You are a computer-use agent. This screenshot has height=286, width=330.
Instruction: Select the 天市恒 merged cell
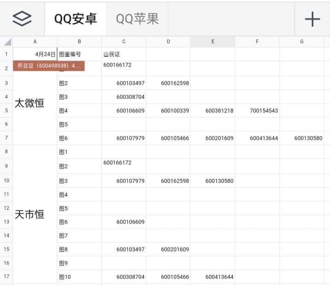(35, 214)
